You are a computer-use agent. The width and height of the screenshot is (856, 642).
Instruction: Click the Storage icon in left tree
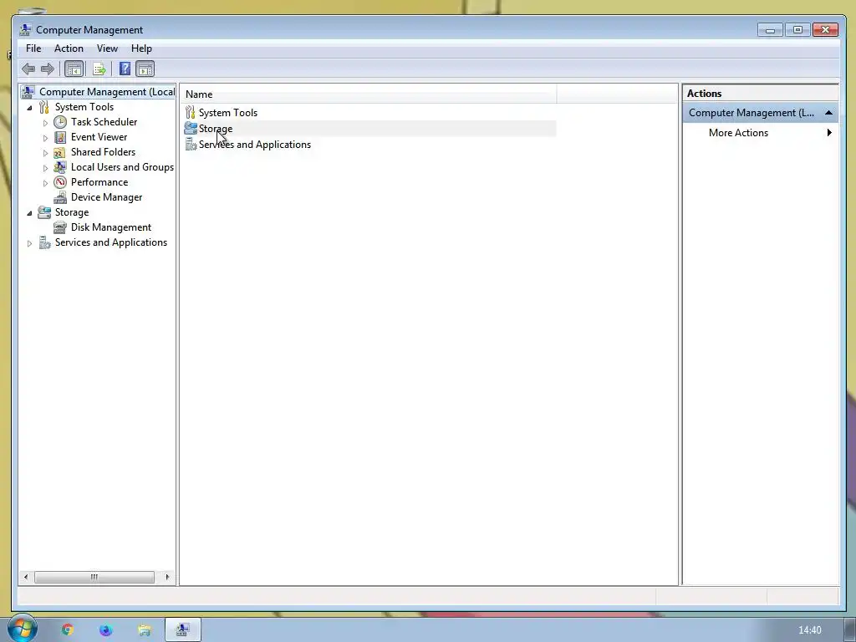(44, 212)
